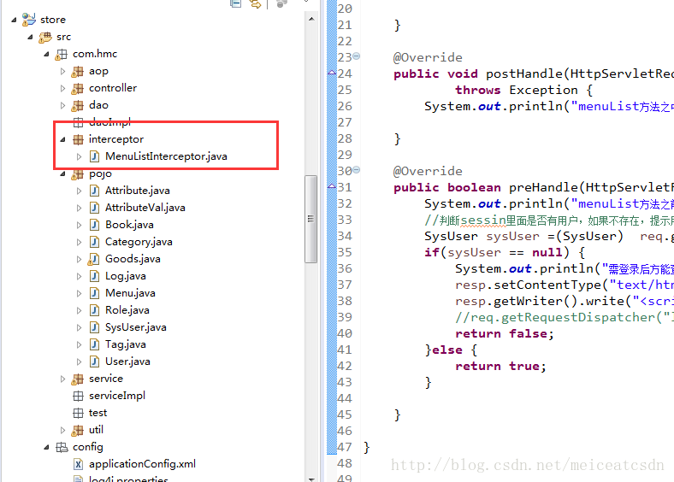Click the com.hmc package icon
674x482 pixels.
pos(62,54)
